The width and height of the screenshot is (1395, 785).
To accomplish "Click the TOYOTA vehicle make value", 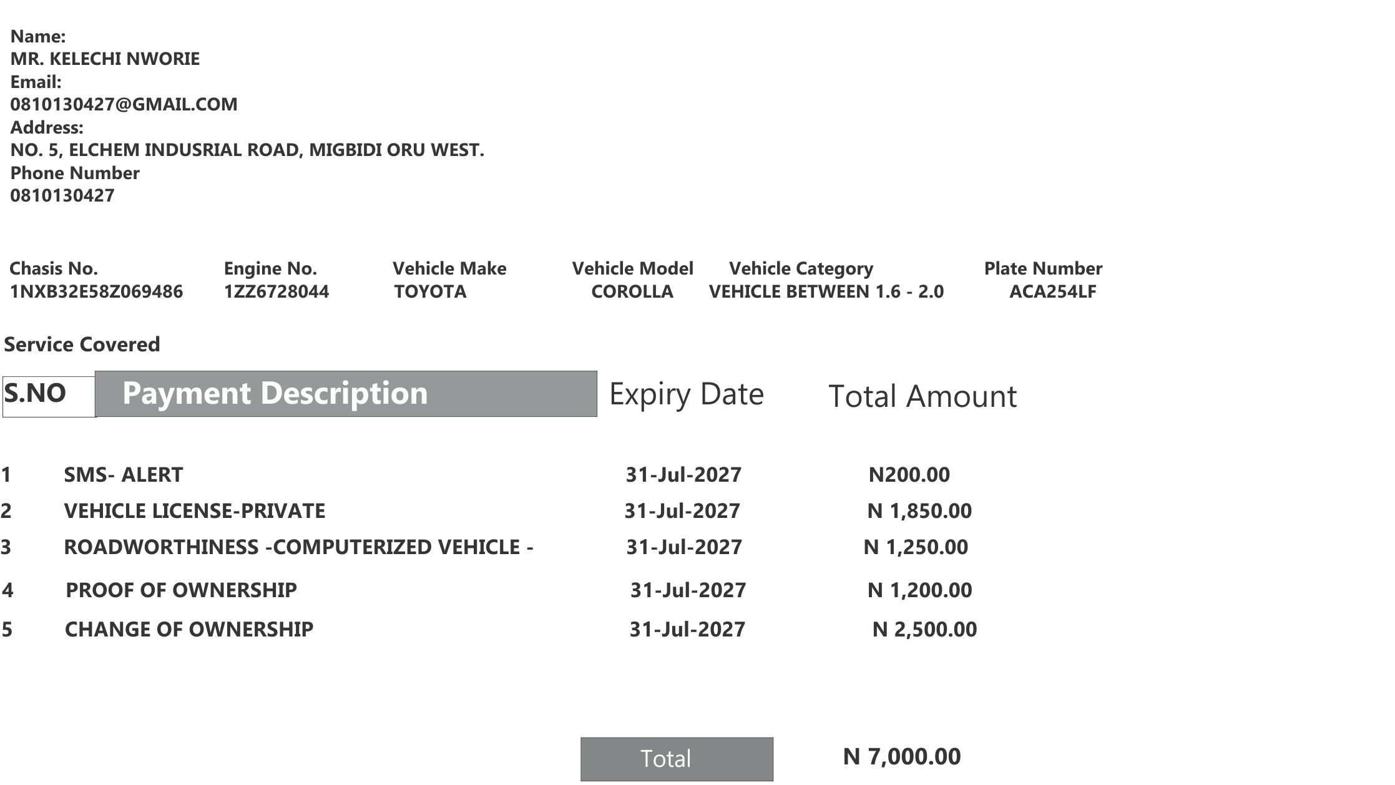I will [430, 291].
